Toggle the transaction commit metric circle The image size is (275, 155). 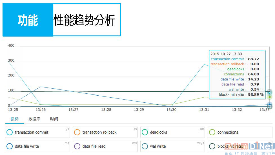pyautogui.click(x=10, y=132)
